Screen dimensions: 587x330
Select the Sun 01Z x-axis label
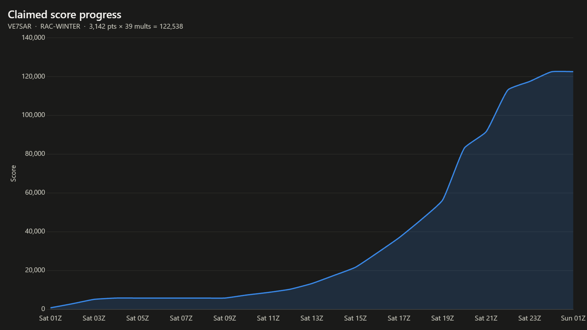(573, 318)
